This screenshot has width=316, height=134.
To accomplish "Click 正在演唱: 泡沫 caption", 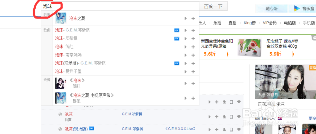I will [271, 104].
